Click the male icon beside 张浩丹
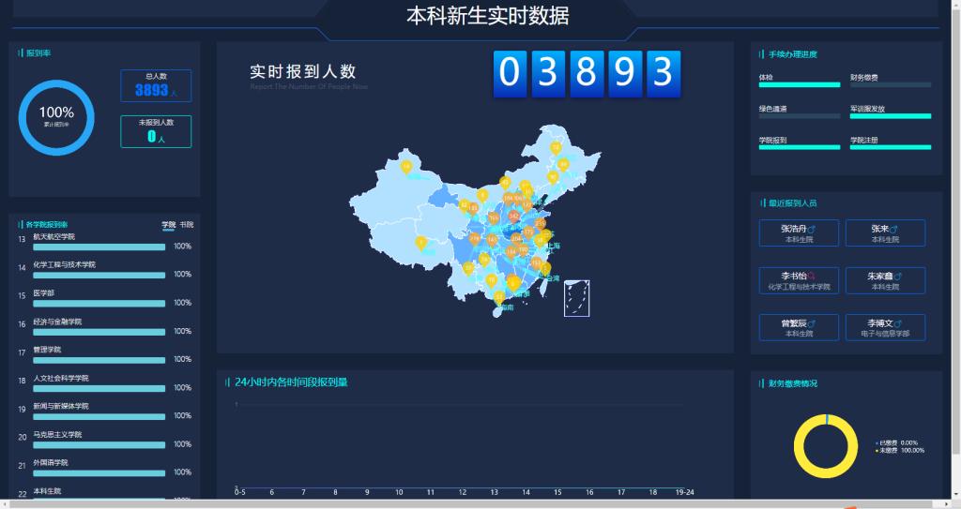The width and height of the screenshot is (961, 509). (x=812, y=229)
